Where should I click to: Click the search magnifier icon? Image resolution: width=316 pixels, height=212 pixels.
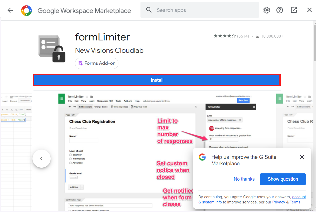point(149,10)
